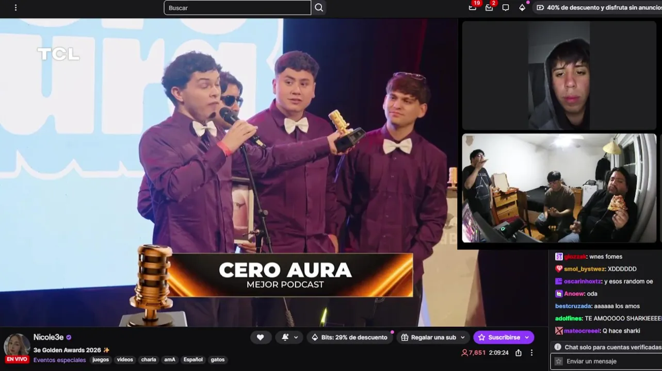Screen dimensions: 662x371
Task: Click the EN VIVO live badge
Action: (x=17, y=360)
